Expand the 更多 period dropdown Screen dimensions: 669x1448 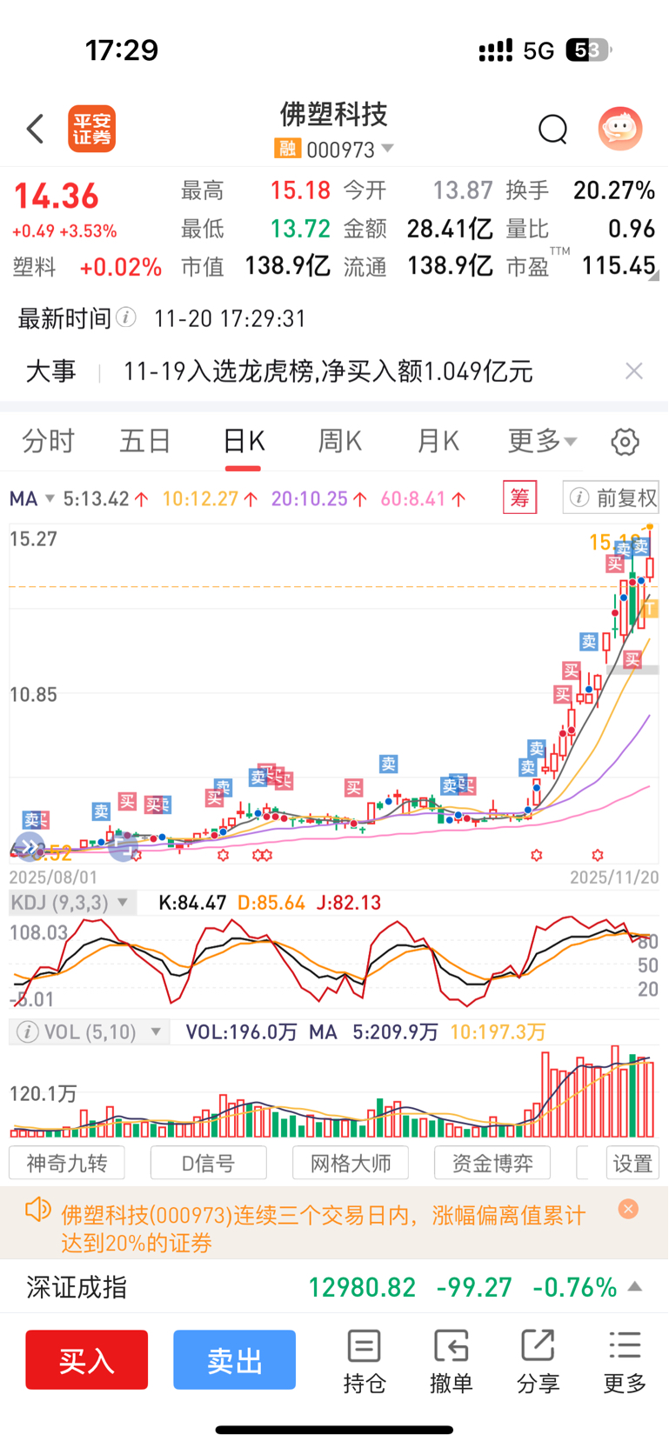542,441
